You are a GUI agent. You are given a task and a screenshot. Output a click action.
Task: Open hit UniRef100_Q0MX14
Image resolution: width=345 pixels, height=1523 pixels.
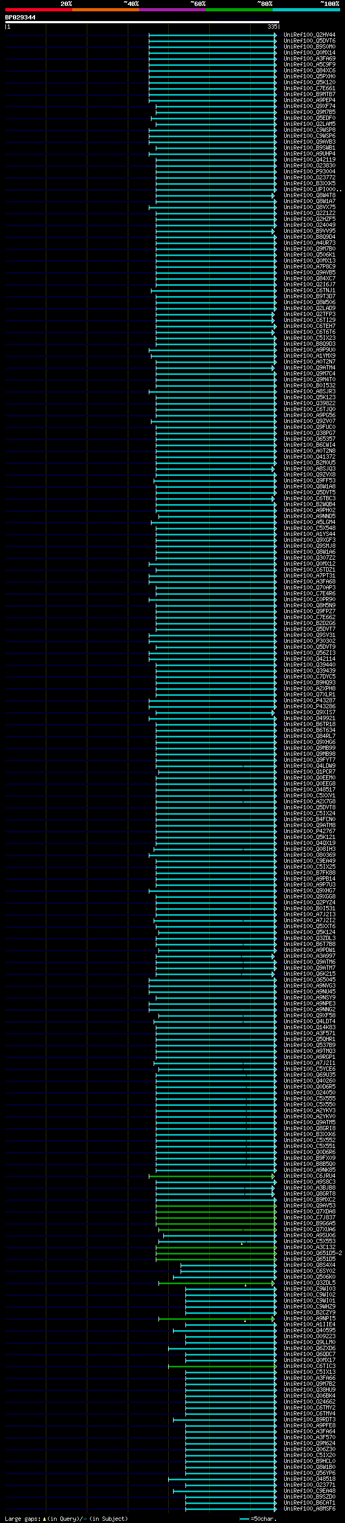(x=309, y=52)
